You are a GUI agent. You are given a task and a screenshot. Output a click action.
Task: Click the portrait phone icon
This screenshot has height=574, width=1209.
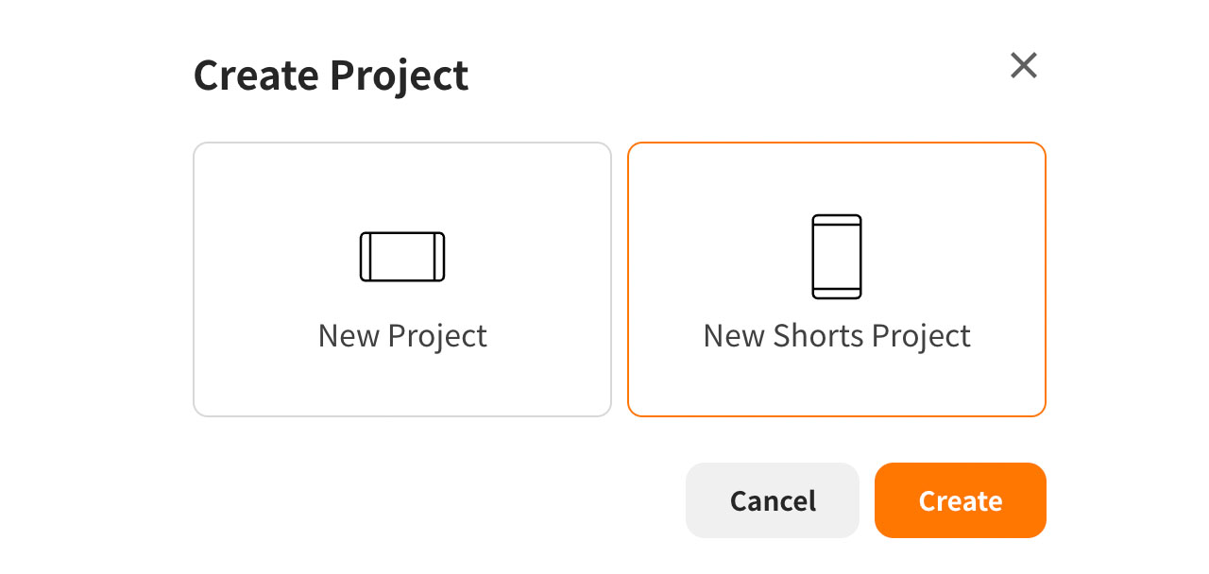837,257
